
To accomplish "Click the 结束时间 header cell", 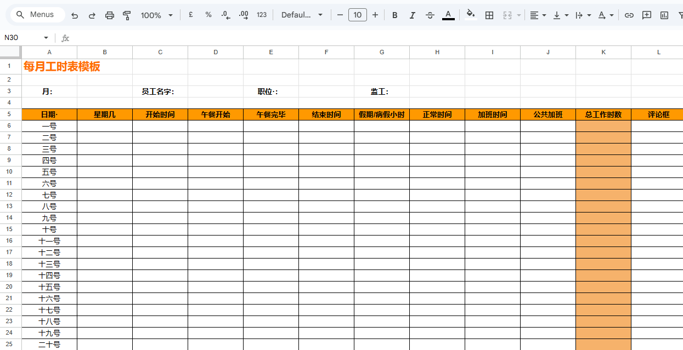I will (326, 114).
